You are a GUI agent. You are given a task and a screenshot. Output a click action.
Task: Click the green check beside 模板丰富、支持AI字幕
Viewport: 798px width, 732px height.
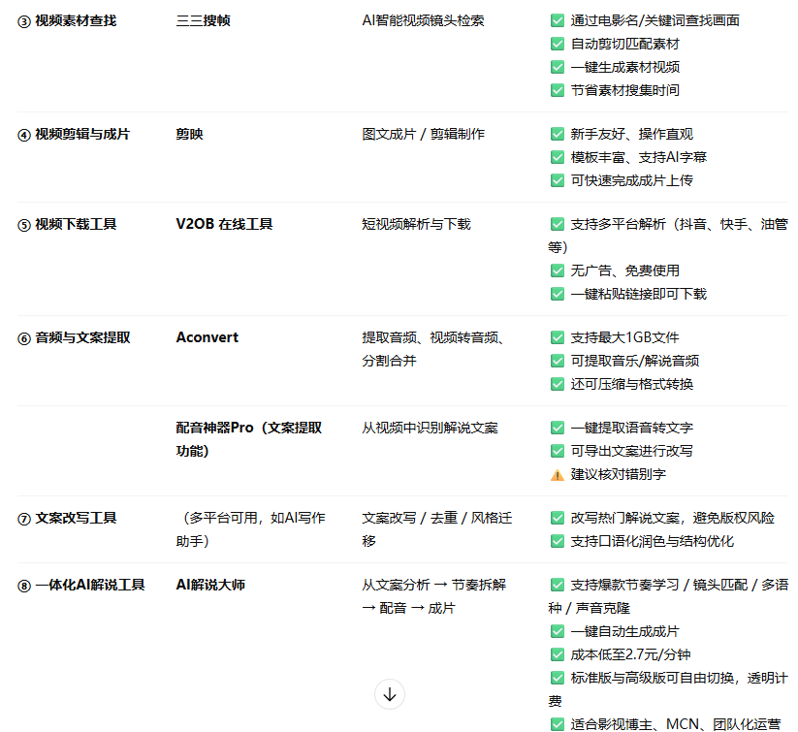[x=558, y=157]
